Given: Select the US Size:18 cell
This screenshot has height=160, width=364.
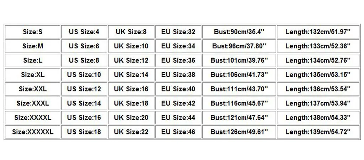Looking at the screenshot, I should [84, 132].
